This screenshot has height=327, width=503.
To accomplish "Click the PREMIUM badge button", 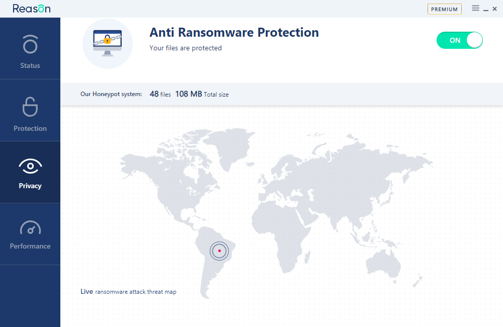I will (x=444, y=9).
